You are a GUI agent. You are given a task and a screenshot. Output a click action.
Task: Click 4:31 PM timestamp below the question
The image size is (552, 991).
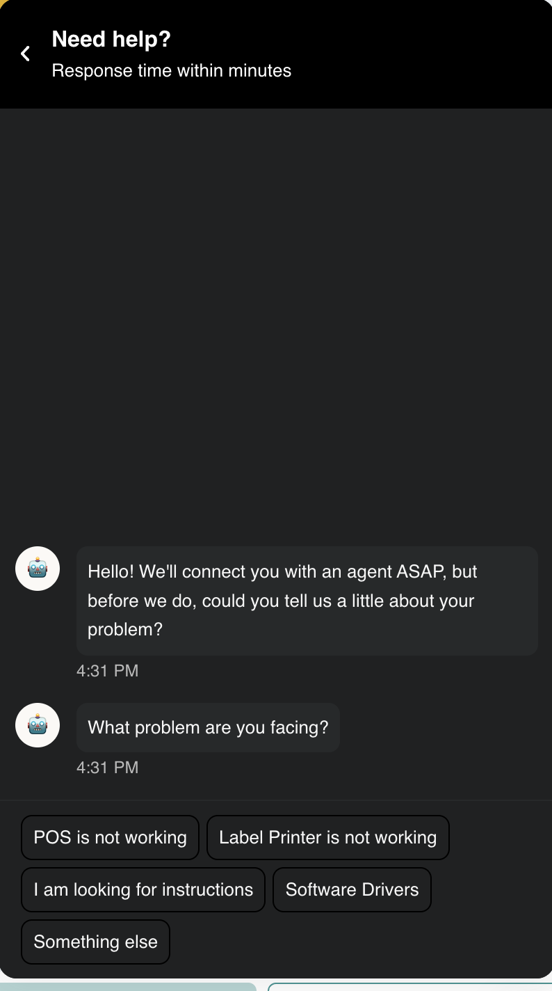point(108,768)
